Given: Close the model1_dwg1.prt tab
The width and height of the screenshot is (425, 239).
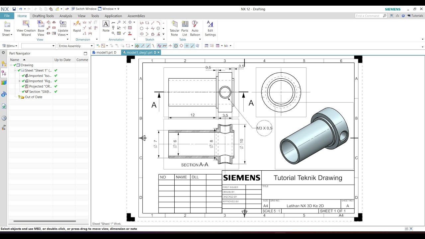Looking at the screenshot, I should click(158, 52).
